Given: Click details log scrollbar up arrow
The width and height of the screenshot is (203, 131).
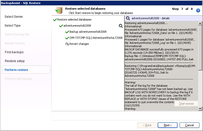Looking at the screenshot, I should tap(200, 23).
